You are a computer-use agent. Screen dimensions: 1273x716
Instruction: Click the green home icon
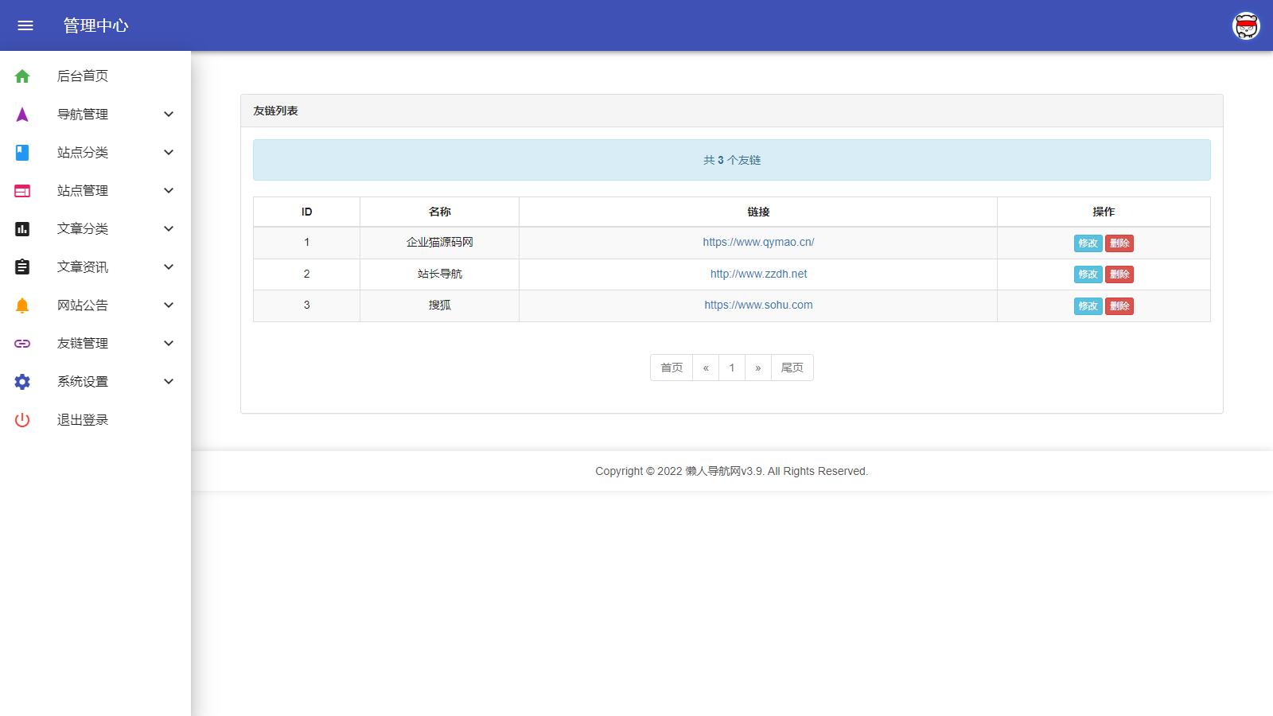22,76
